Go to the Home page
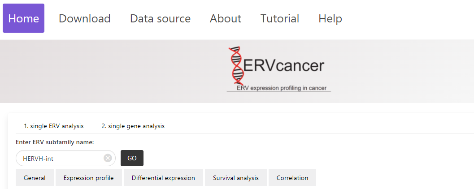 click(x=23, y=18)
